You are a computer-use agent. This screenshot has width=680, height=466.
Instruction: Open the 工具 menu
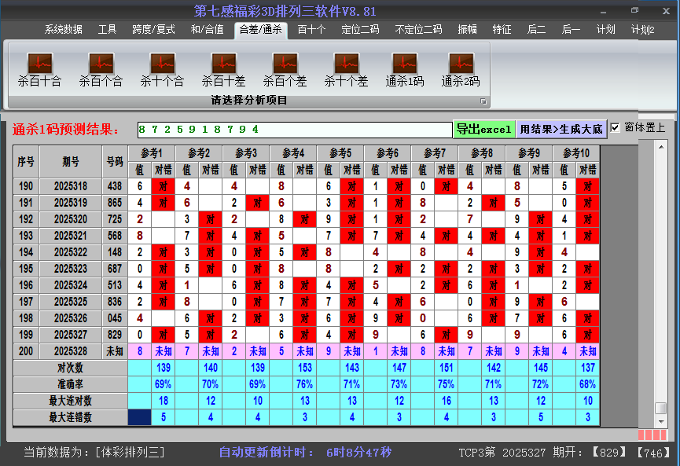coord(108,29)
